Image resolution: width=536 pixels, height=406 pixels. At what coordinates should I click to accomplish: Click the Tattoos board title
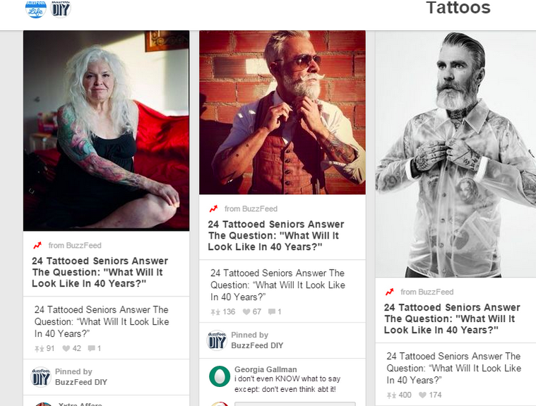[x=458, y=8]
